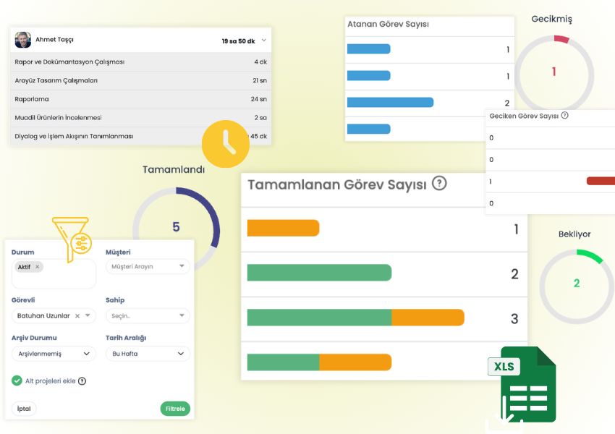The image size is (615, 434).
Task: Click Ahmet Taşçı's profile avatar
Action: tap(22, 41)
